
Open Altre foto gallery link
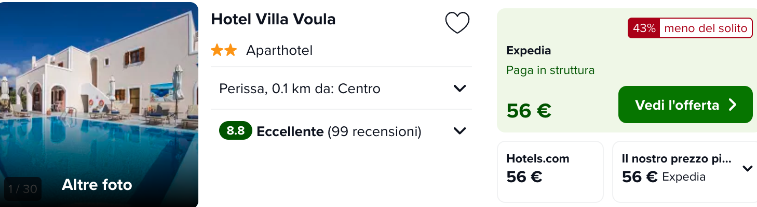click(97, 185)
